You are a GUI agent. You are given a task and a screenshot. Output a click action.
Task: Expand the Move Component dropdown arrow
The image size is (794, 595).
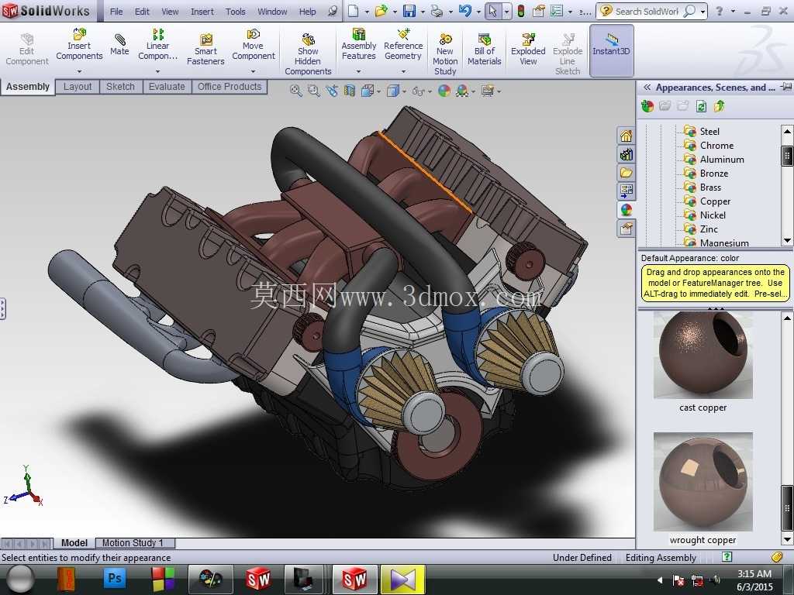[x=254, y=71]
